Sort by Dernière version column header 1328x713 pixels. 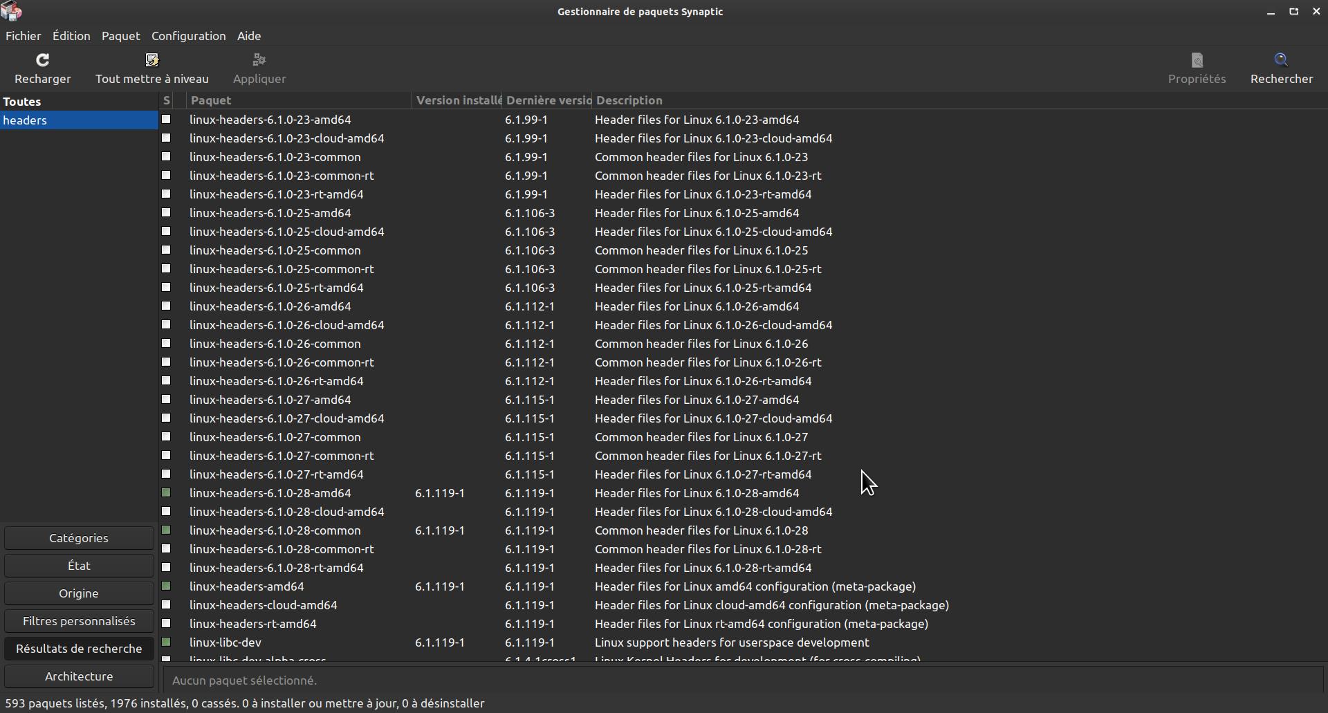click(547, 100)
